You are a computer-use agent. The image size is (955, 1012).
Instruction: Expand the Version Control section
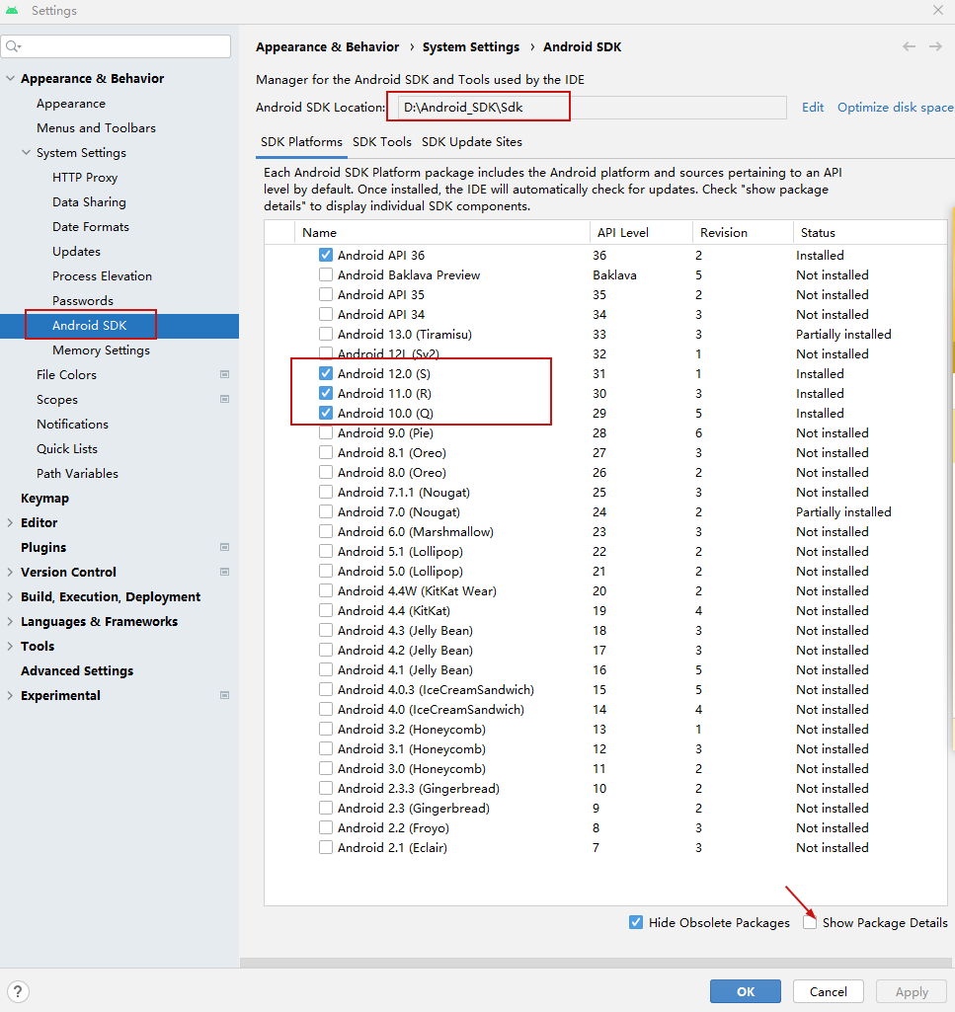click(10, 572)
